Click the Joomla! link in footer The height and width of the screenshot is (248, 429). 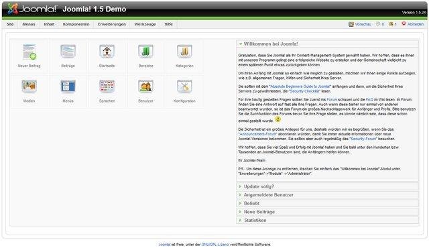pyautogui.click(x=164, y=245)
